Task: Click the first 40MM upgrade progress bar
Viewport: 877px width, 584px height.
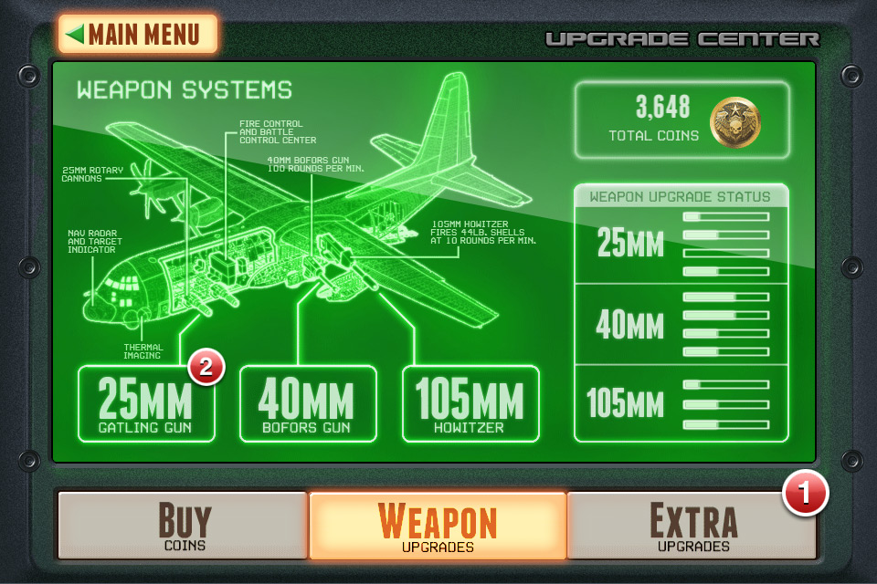Action: click(x=726, y=297)
